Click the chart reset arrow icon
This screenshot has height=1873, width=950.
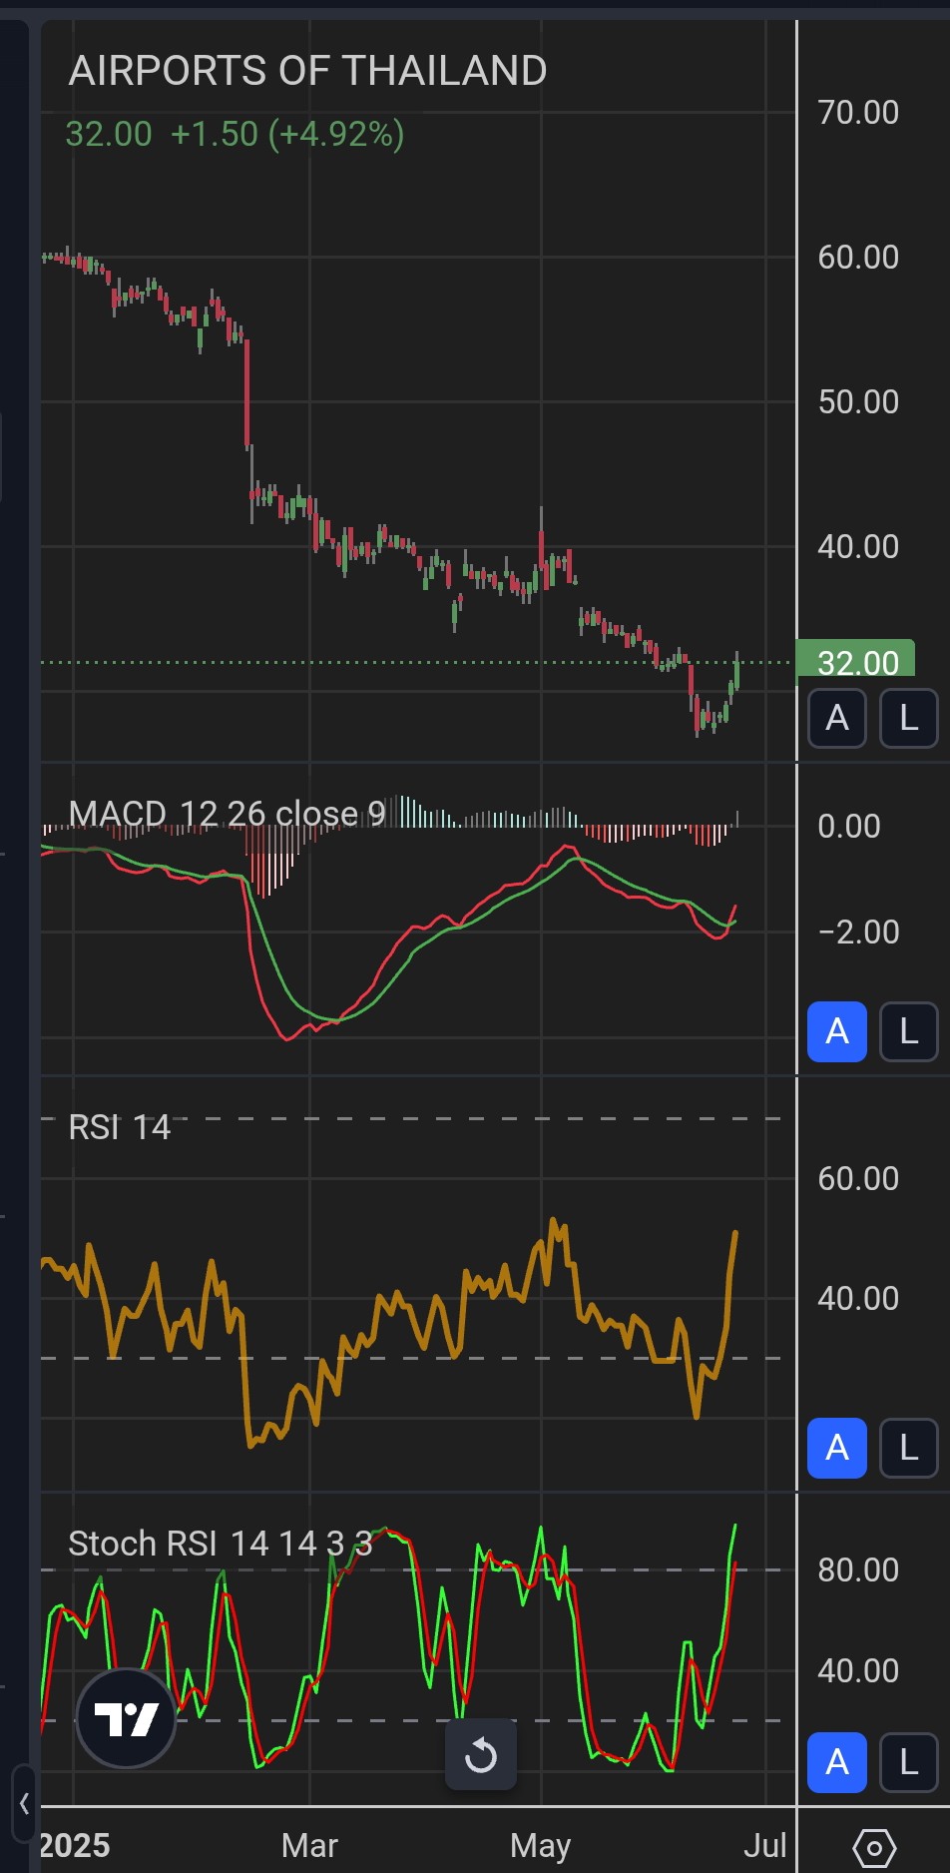(x=481, y=1754)
